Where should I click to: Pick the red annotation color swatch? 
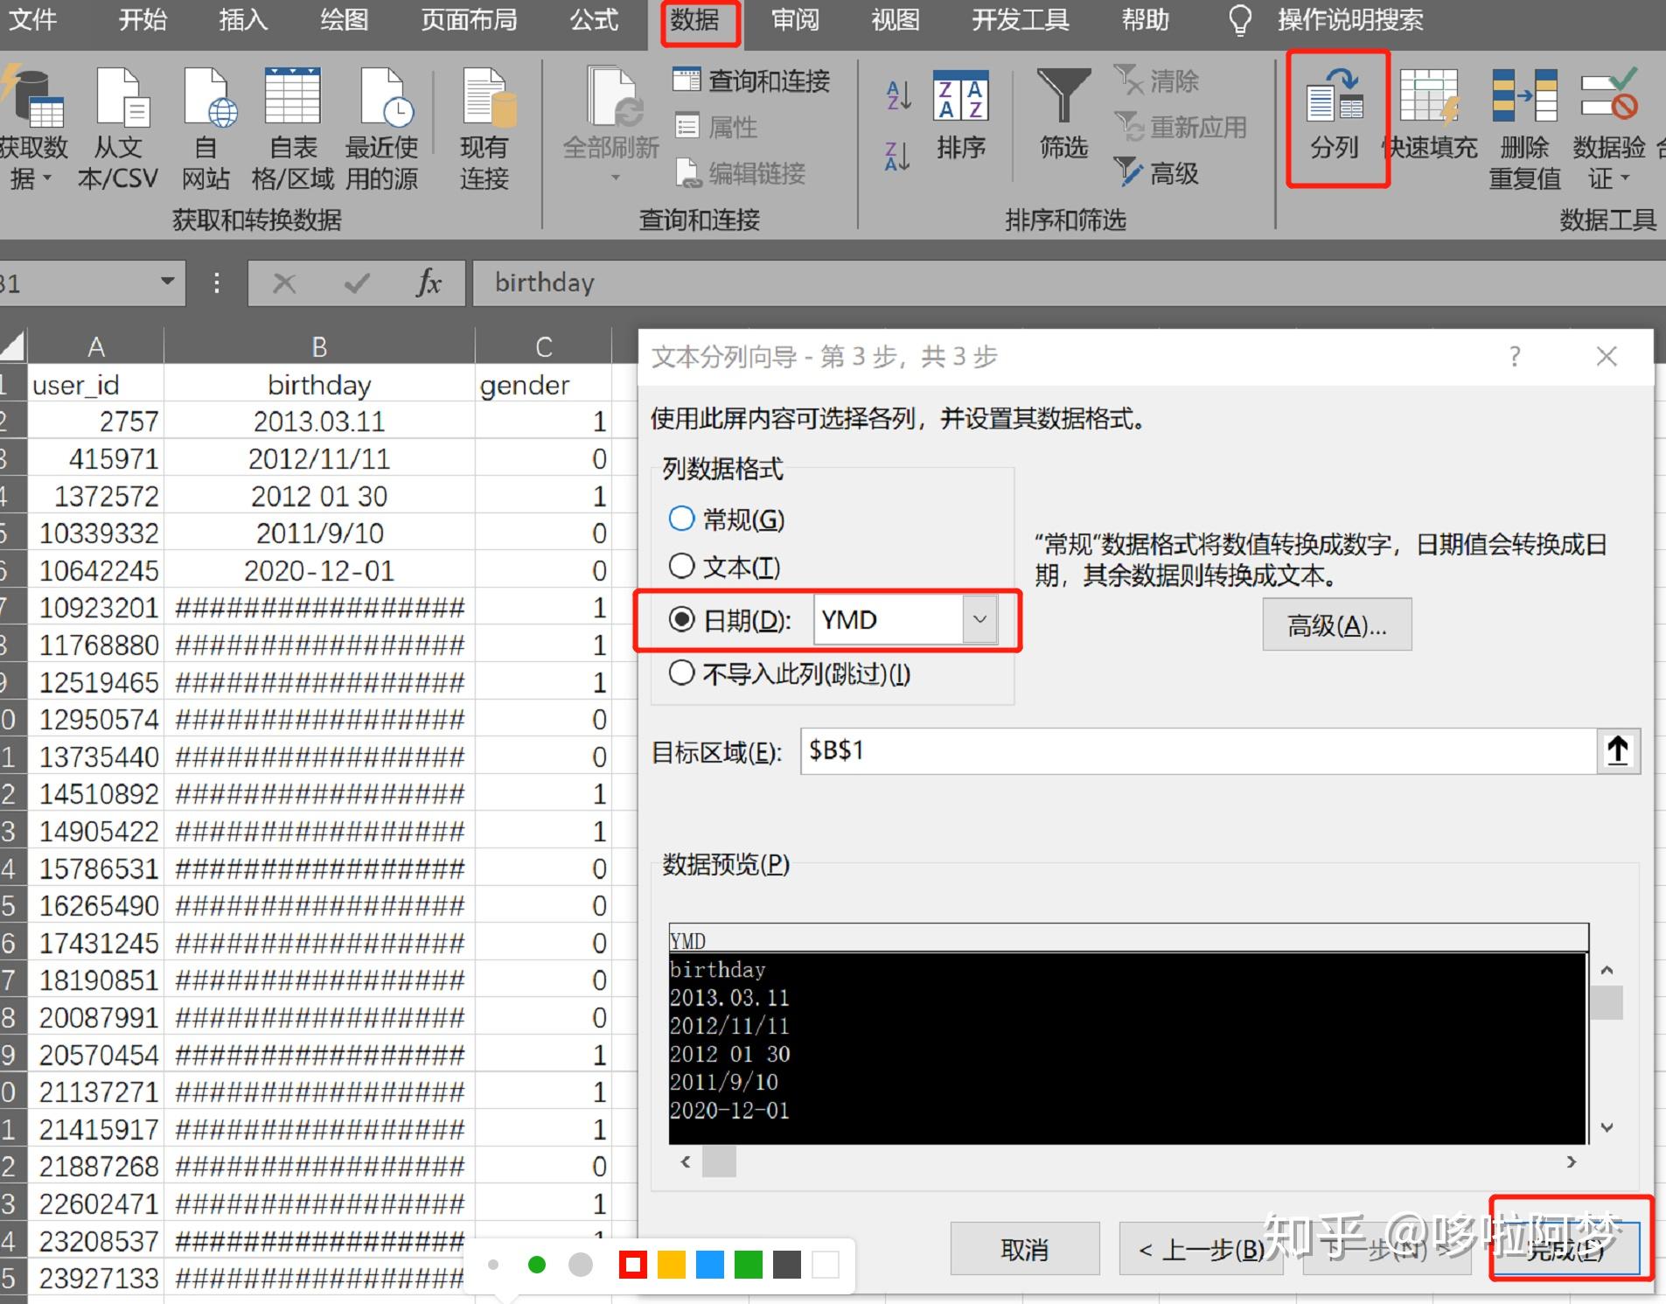(x=632, y=1265)
